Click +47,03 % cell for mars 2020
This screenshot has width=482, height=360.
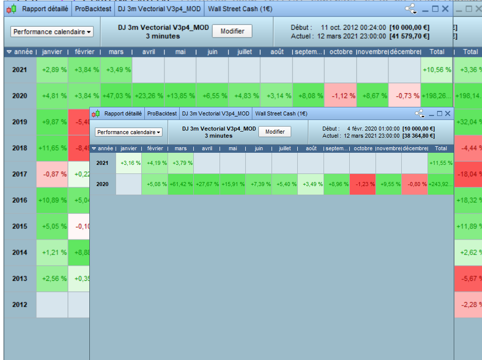tap(116, 96)
